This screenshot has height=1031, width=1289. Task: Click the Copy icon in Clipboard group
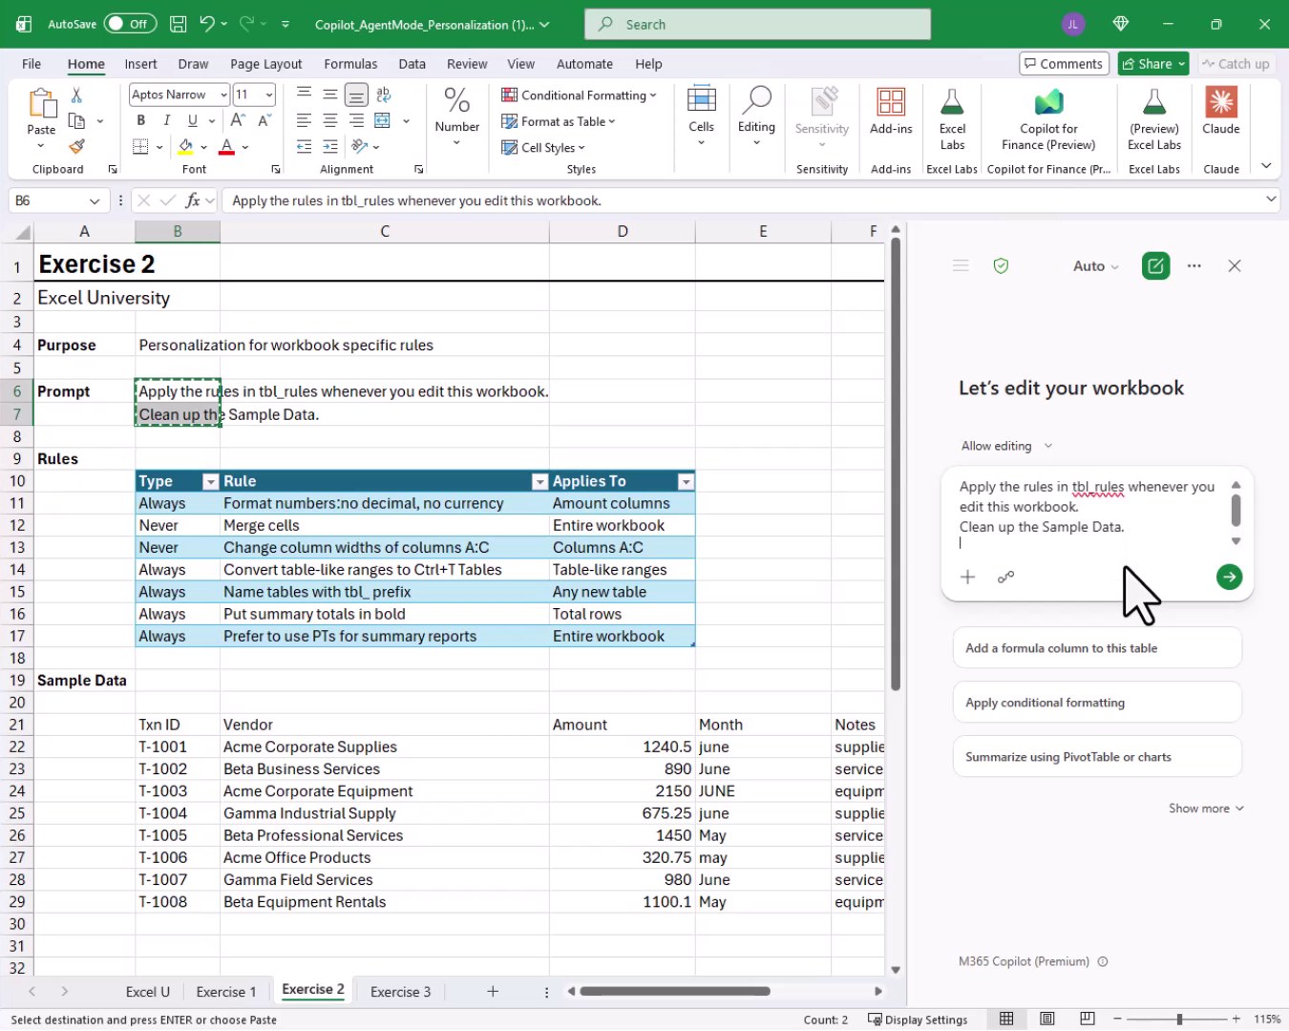coord(76,120)
